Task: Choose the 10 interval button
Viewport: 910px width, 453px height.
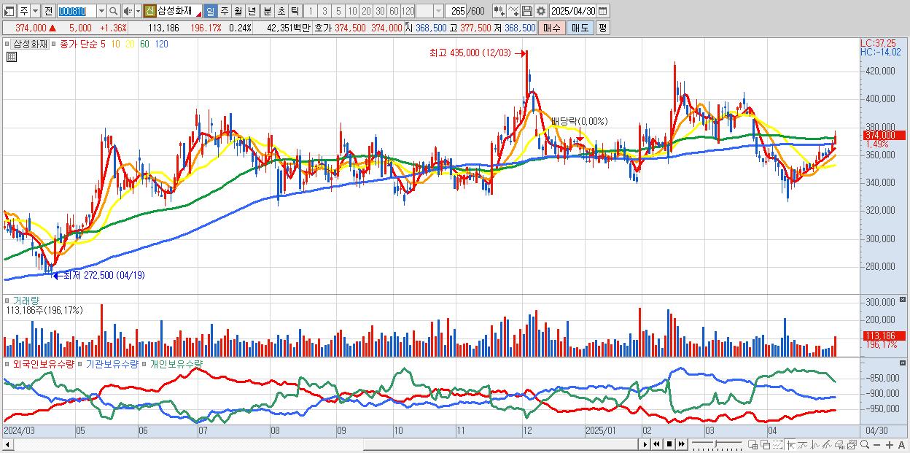Action: 352,12
